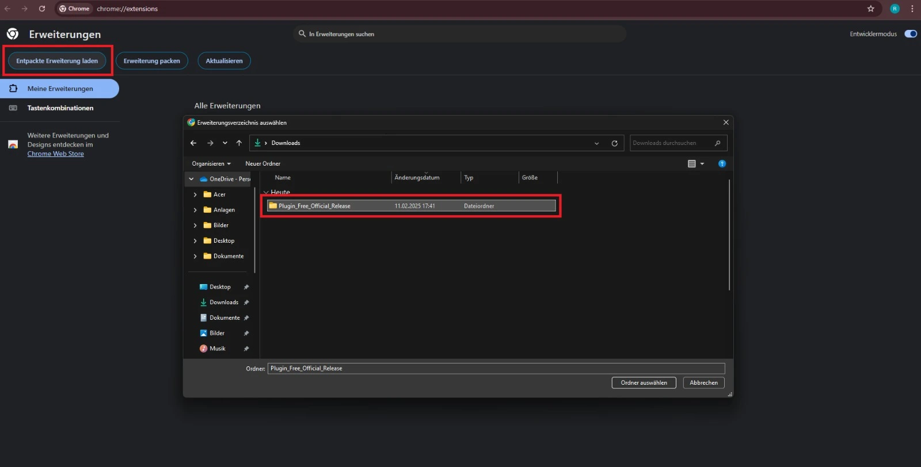
Task: Open the view options dropdown arrow
Action: pos(702,164)
